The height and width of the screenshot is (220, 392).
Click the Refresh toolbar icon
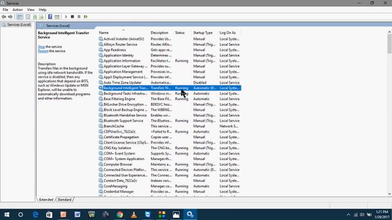[35, 16]
